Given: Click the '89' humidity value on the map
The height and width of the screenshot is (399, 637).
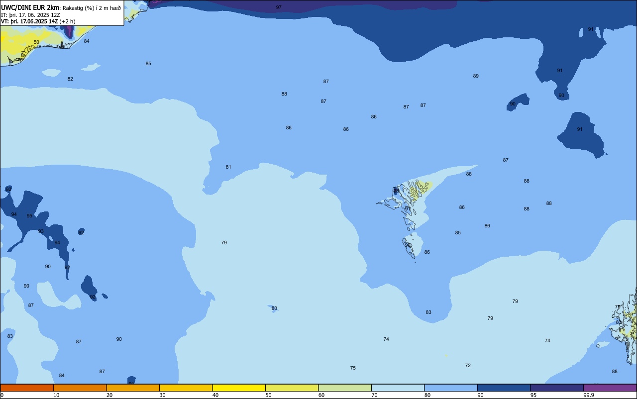Looking at the screenshot, I should click(x=476, y=76).
